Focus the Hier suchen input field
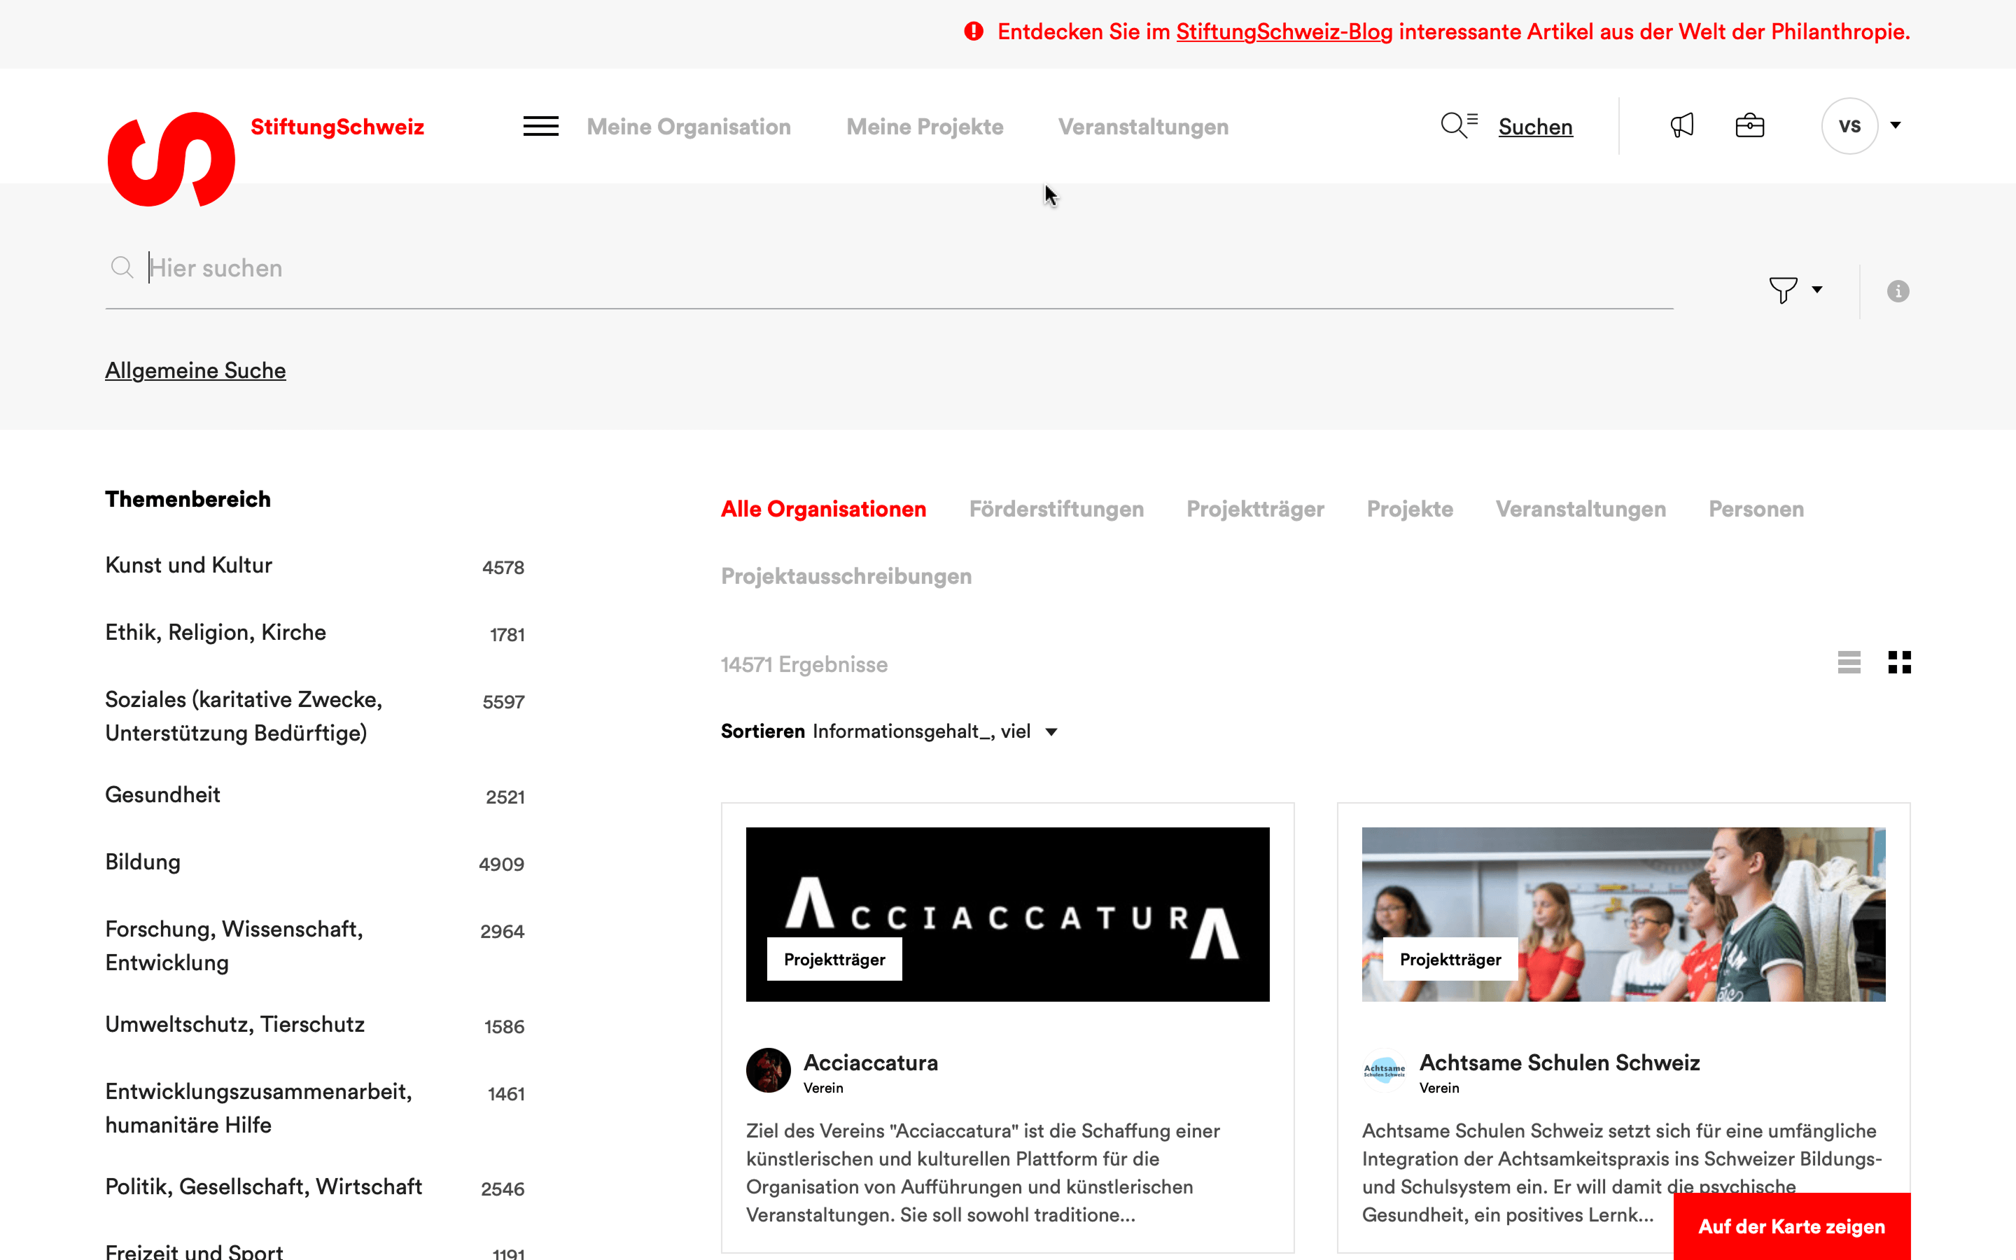Image resolution: width=2016 pixels, height=1260 pixels. 889,268
